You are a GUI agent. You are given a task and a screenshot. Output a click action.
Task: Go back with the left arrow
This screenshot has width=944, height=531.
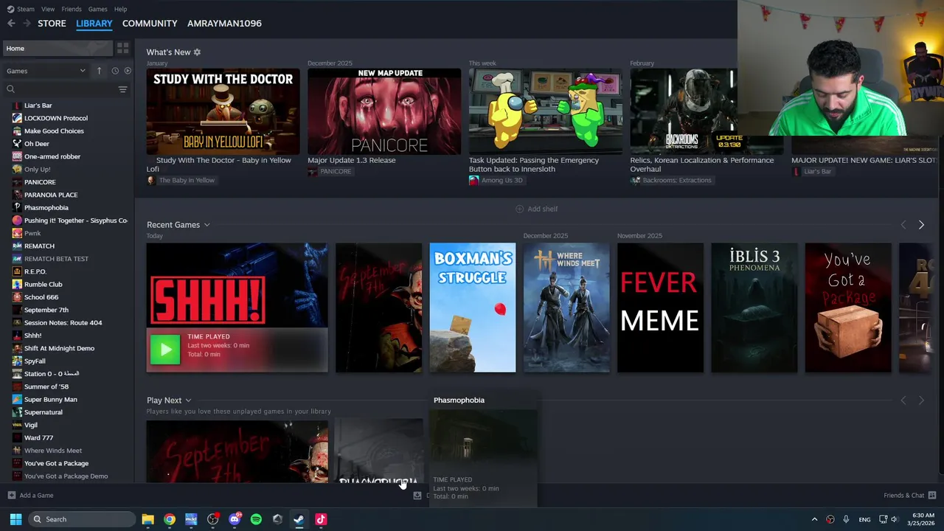[11, 24]
